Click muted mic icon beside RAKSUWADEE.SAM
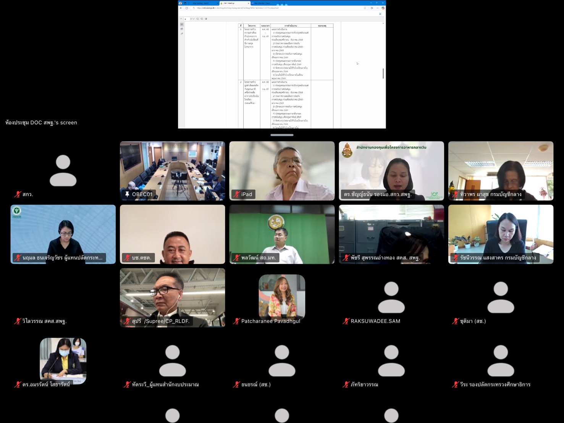This screenshot has height=423, width=564. pos(346,321)
